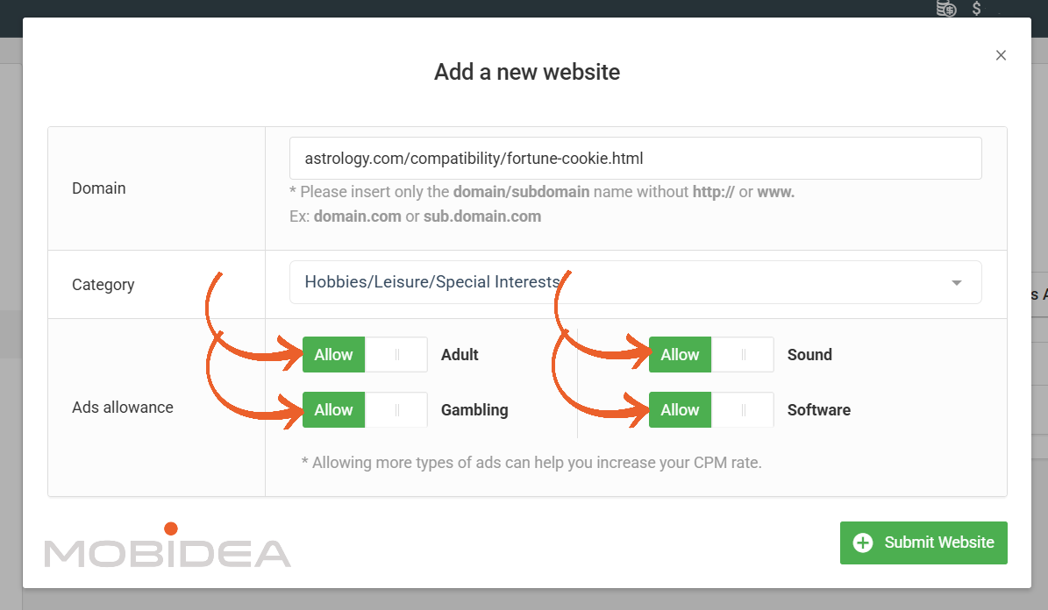
Task: Click the Add a new website heading
Action: pos(527,72)
